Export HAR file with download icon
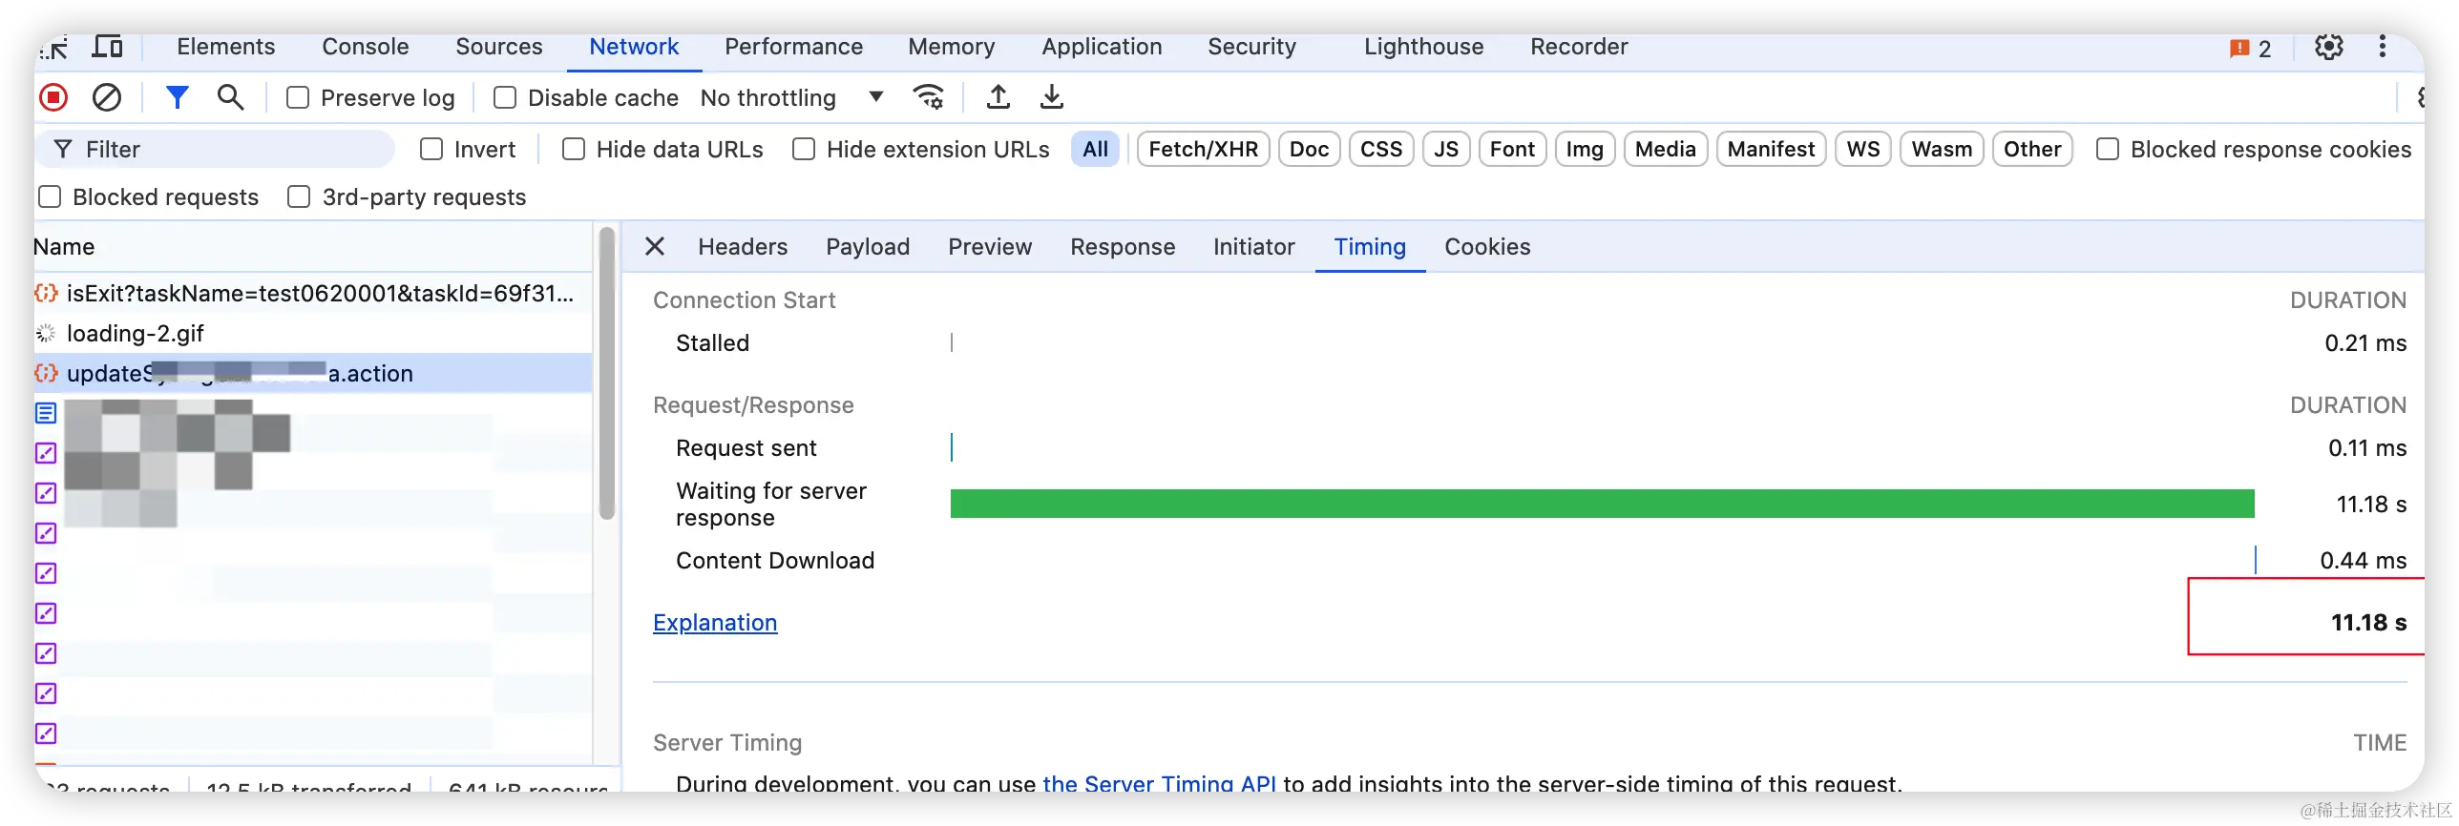This screenshot has width=2459, height=826. [1051, 97]
